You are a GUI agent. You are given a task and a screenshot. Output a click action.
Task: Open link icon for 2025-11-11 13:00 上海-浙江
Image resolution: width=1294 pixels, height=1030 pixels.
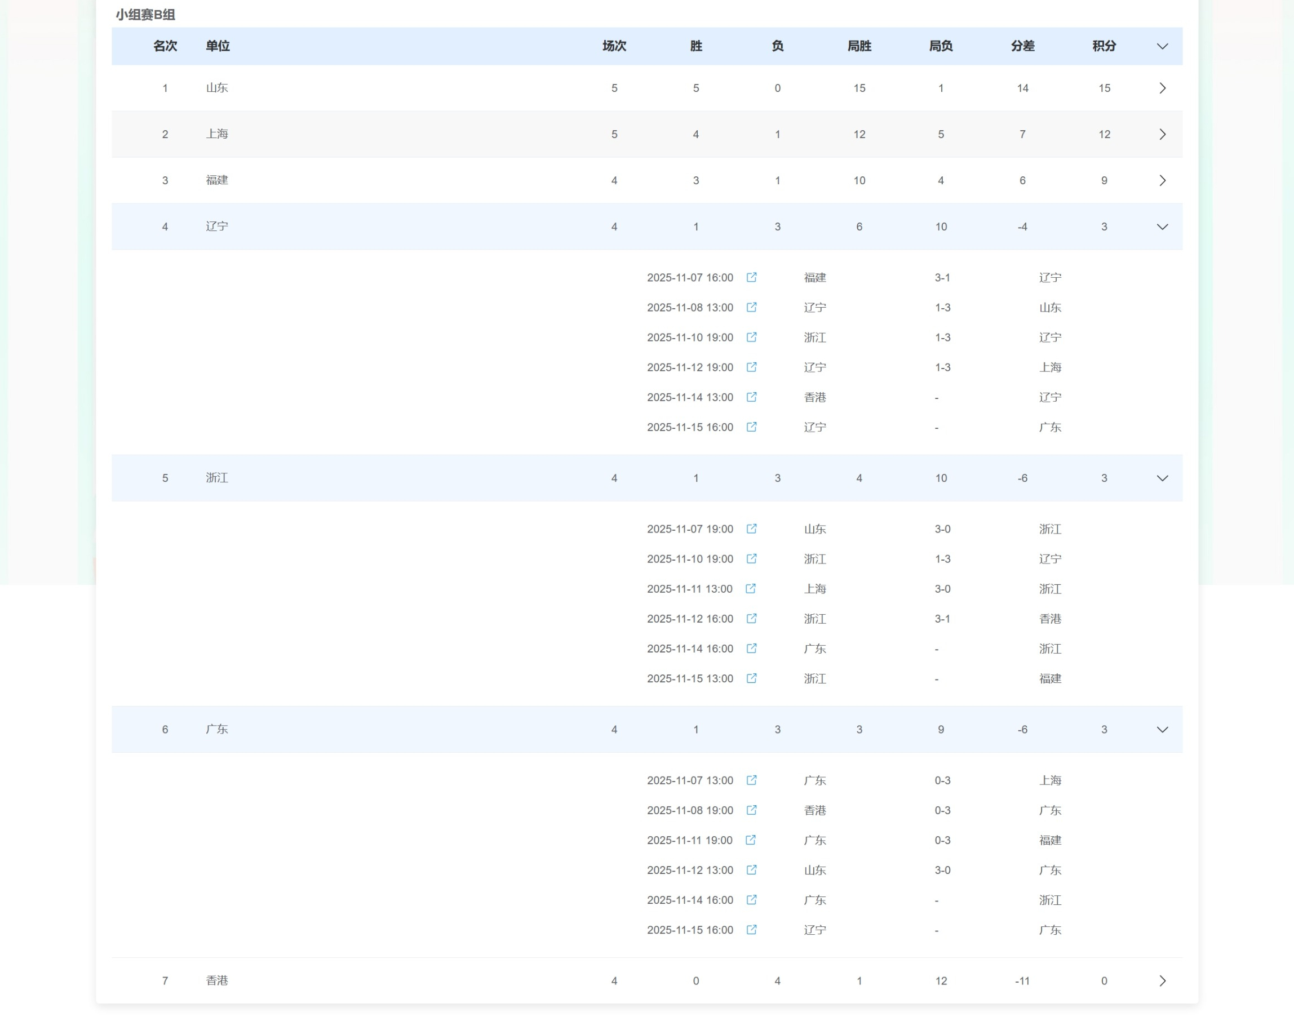pos(750,588)
